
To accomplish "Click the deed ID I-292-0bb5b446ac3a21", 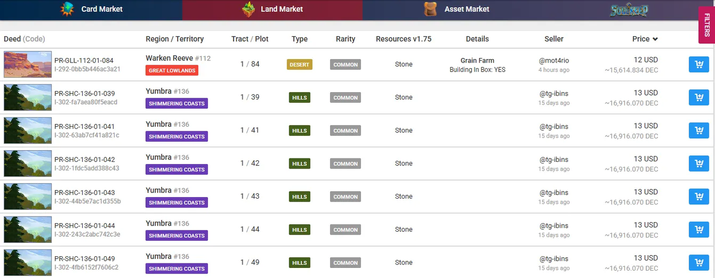I will point(87,69).
